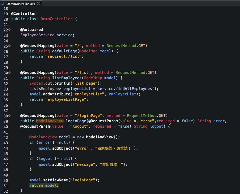
Task: Click the @Autowired annotation
Action: [x=32, y=30]
